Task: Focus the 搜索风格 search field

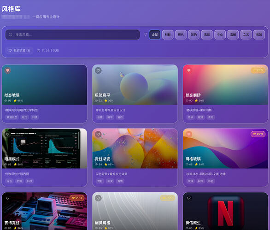Action: pyautogui.click(x=72, y=35)
